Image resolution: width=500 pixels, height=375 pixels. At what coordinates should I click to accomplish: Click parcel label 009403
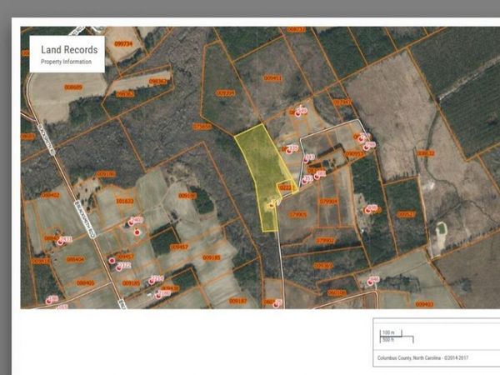tap(423, 304)
